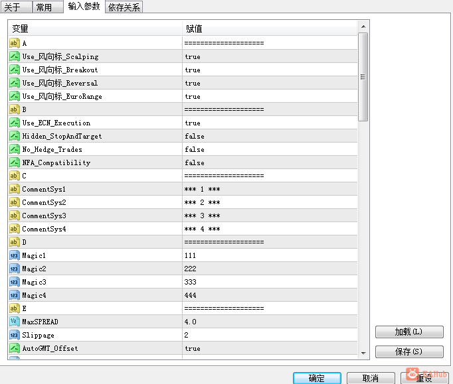Click the boolean icon beside Use_风向标_Scalping
The height and width of the screenshot is (384, 453).
tap(15, 56)
